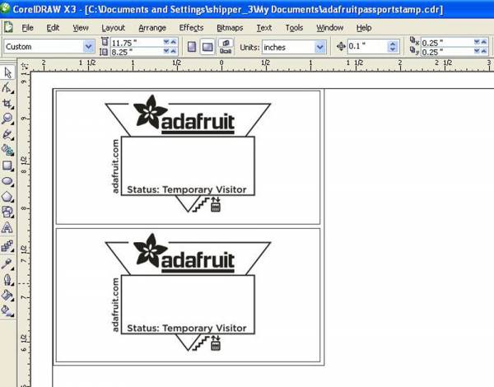
Task: Select the top stamp's stairs and elevator symbol
Action: (207, 204)
